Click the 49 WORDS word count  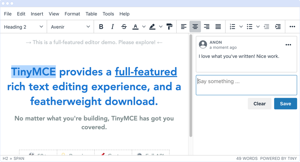point(247,159)
